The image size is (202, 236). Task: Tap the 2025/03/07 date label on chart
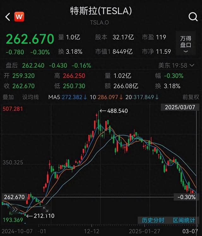pos(180,107)
